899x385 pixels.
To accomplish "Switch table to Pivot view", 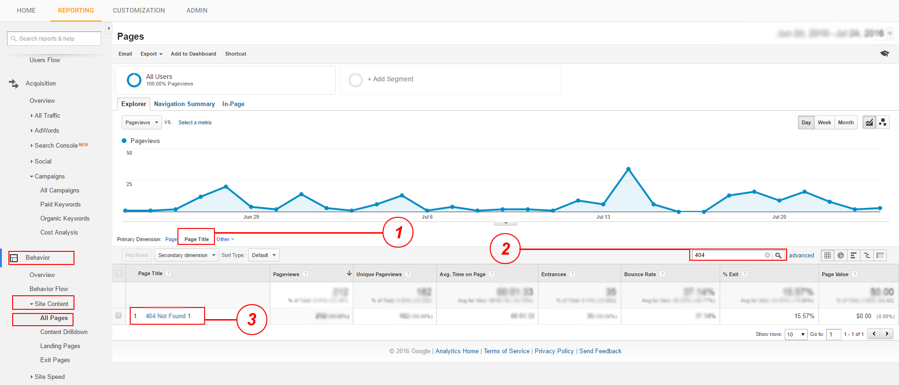I will click(880, 255).
